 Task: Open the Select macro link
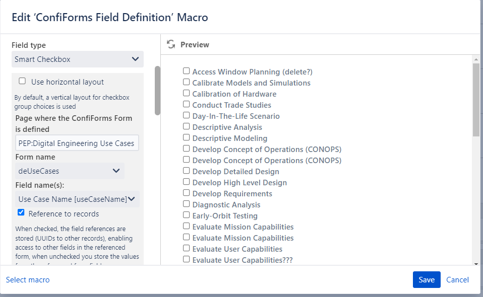coord(28,279)
